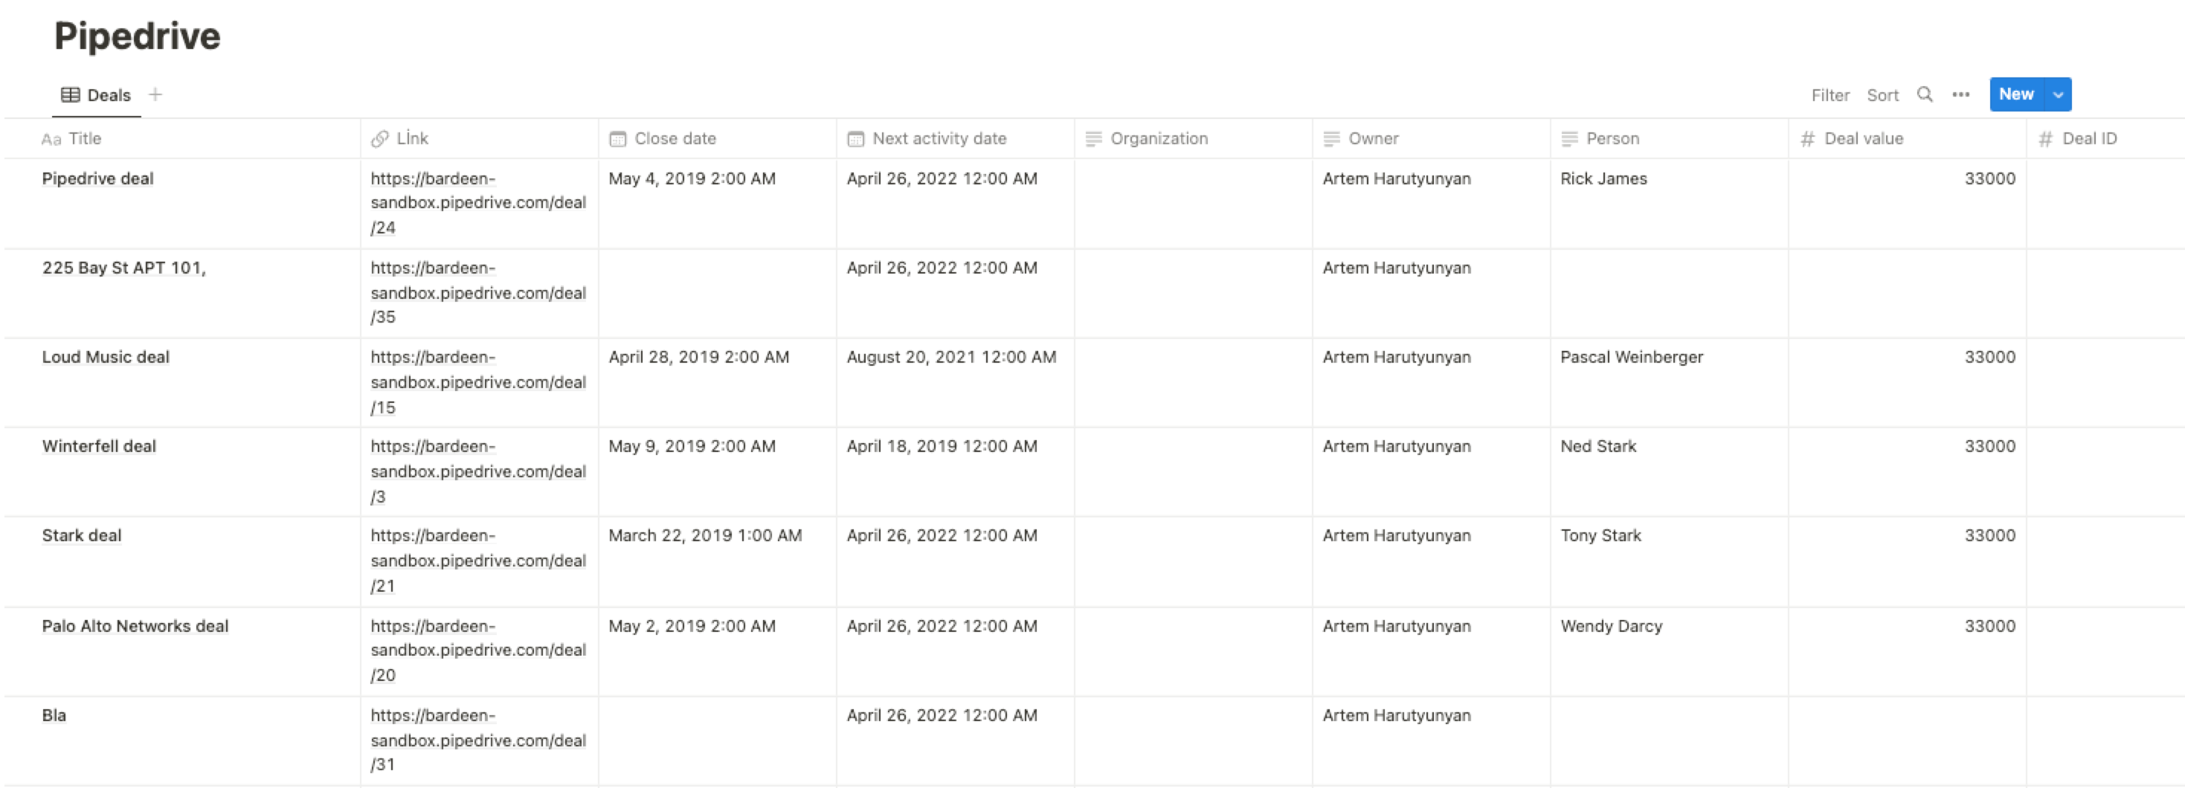Click the Pipedrive page title
Image resolution: width=2185 pixels, height=788 pixels.
click(138, 36)
